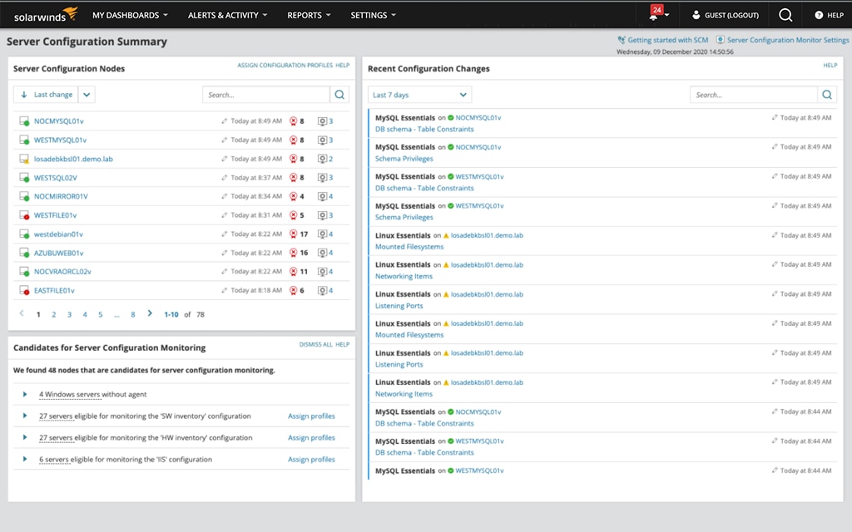Viewport: 852px width, 532px height.
Task: Click the search magnifier in Server Configuration Nodes
Action: (339, 94)
